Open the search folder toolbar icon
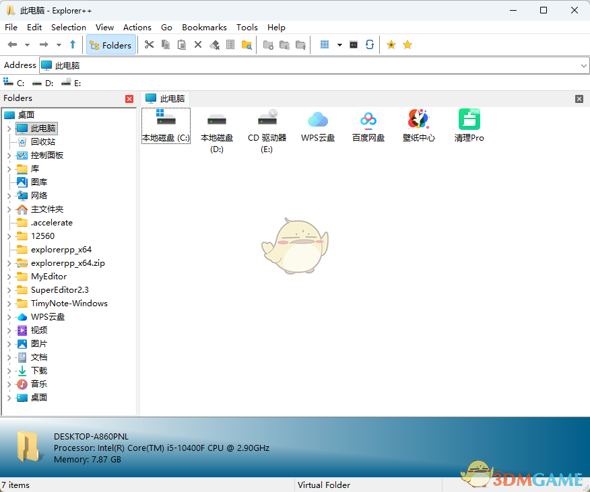 point(246,44)
